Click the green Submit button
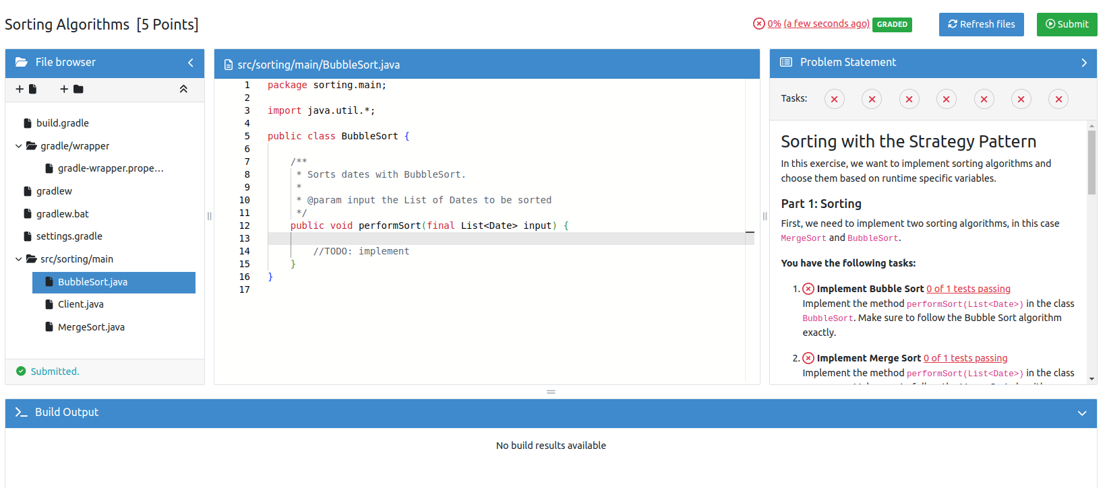Viewport: 1107px width, 488px height. click(1067, 24)
